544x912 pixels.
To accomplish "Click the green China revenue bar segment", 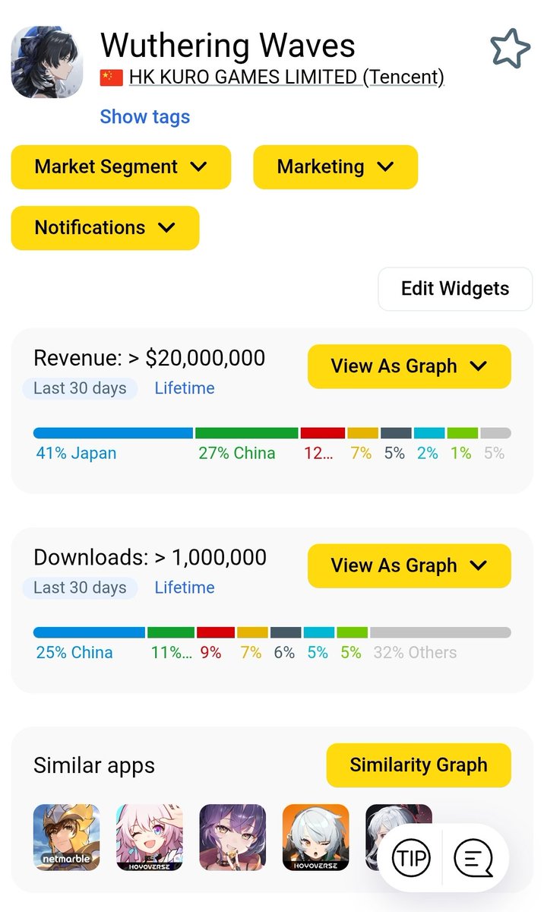I will (x=246, y=433).
